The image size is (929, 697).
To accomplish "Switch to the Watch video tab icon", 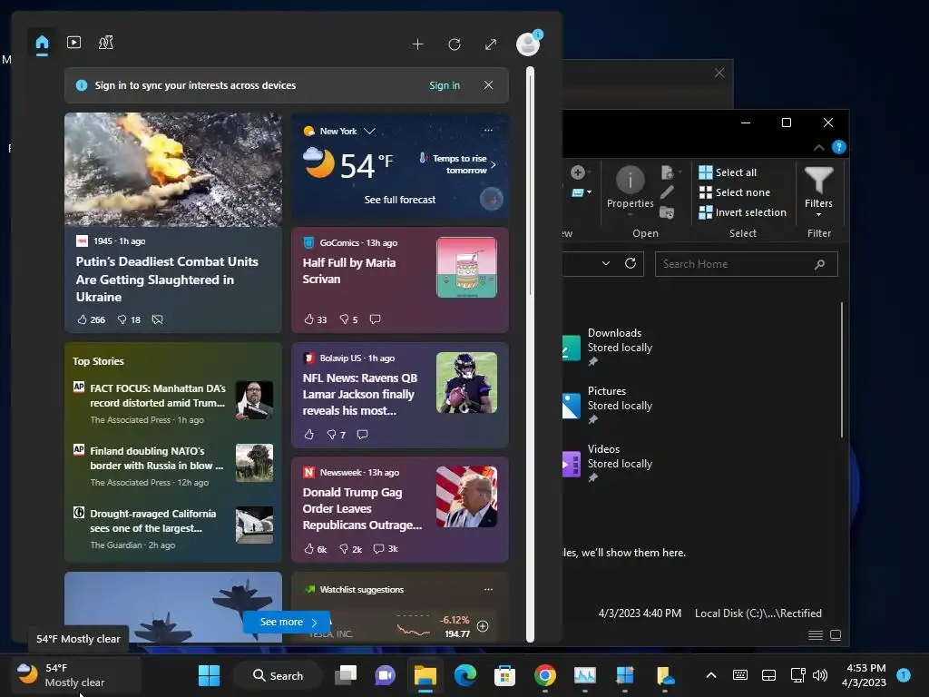I will pyautogui.click(x=74, y=42).
